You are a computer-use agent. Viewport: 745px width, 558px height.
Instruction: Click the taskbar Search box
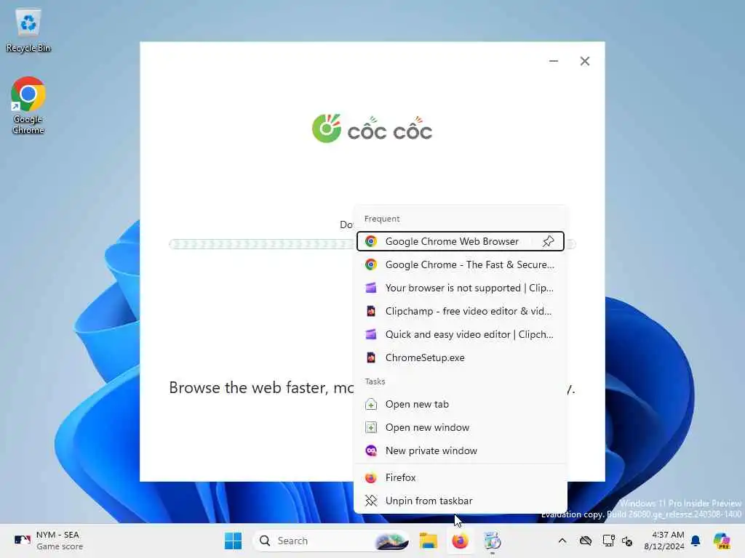tap(331, 541)
